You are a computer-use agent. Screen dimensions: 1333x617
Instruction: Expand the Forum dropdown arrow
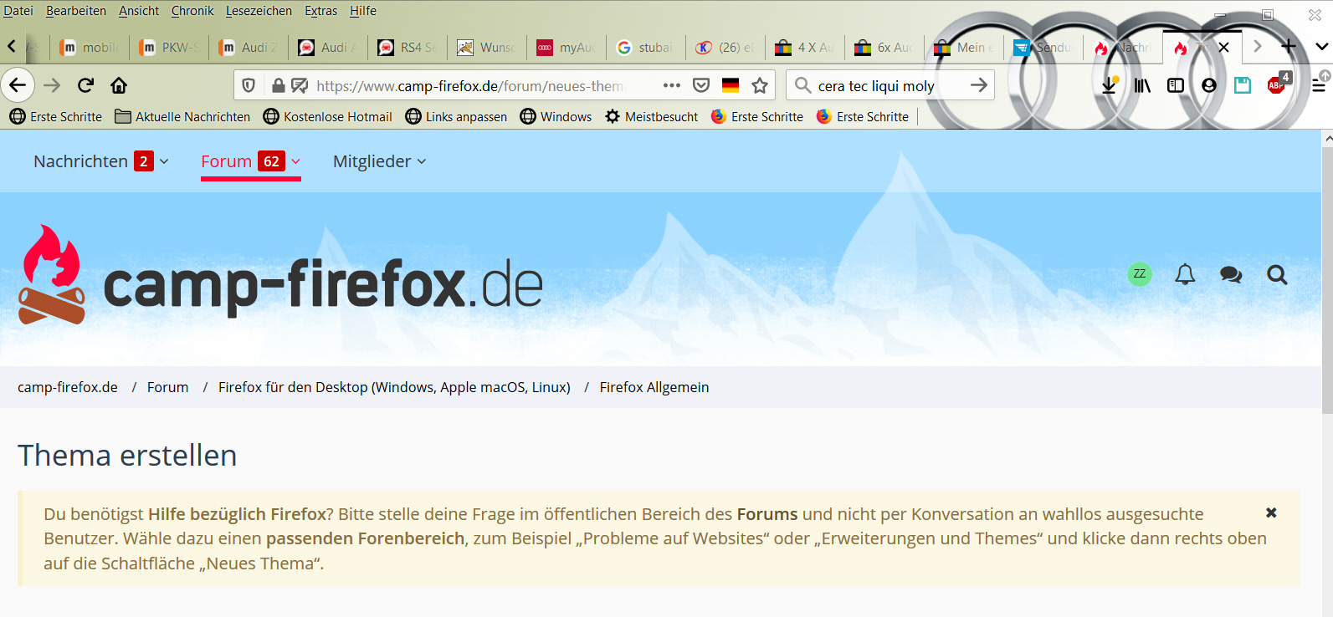click(x=295, y=161)
